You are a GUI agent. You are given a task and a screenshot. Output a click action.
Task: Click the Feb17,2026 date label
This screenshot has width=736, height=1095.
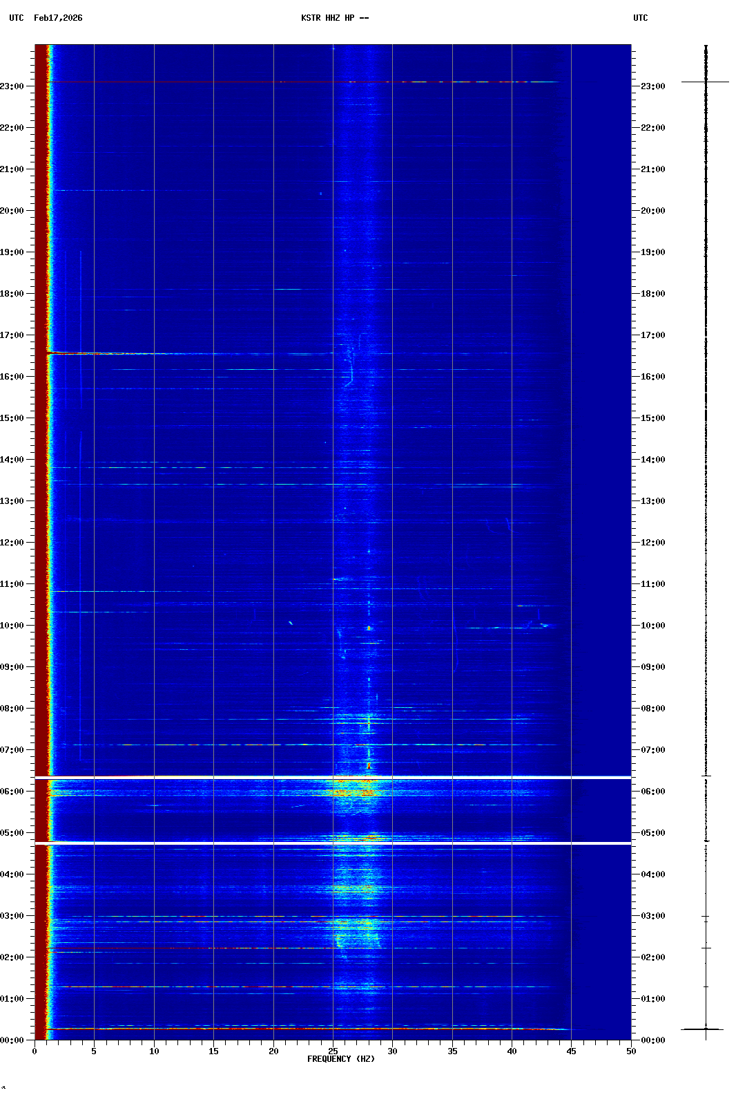[x=58, y=18]
